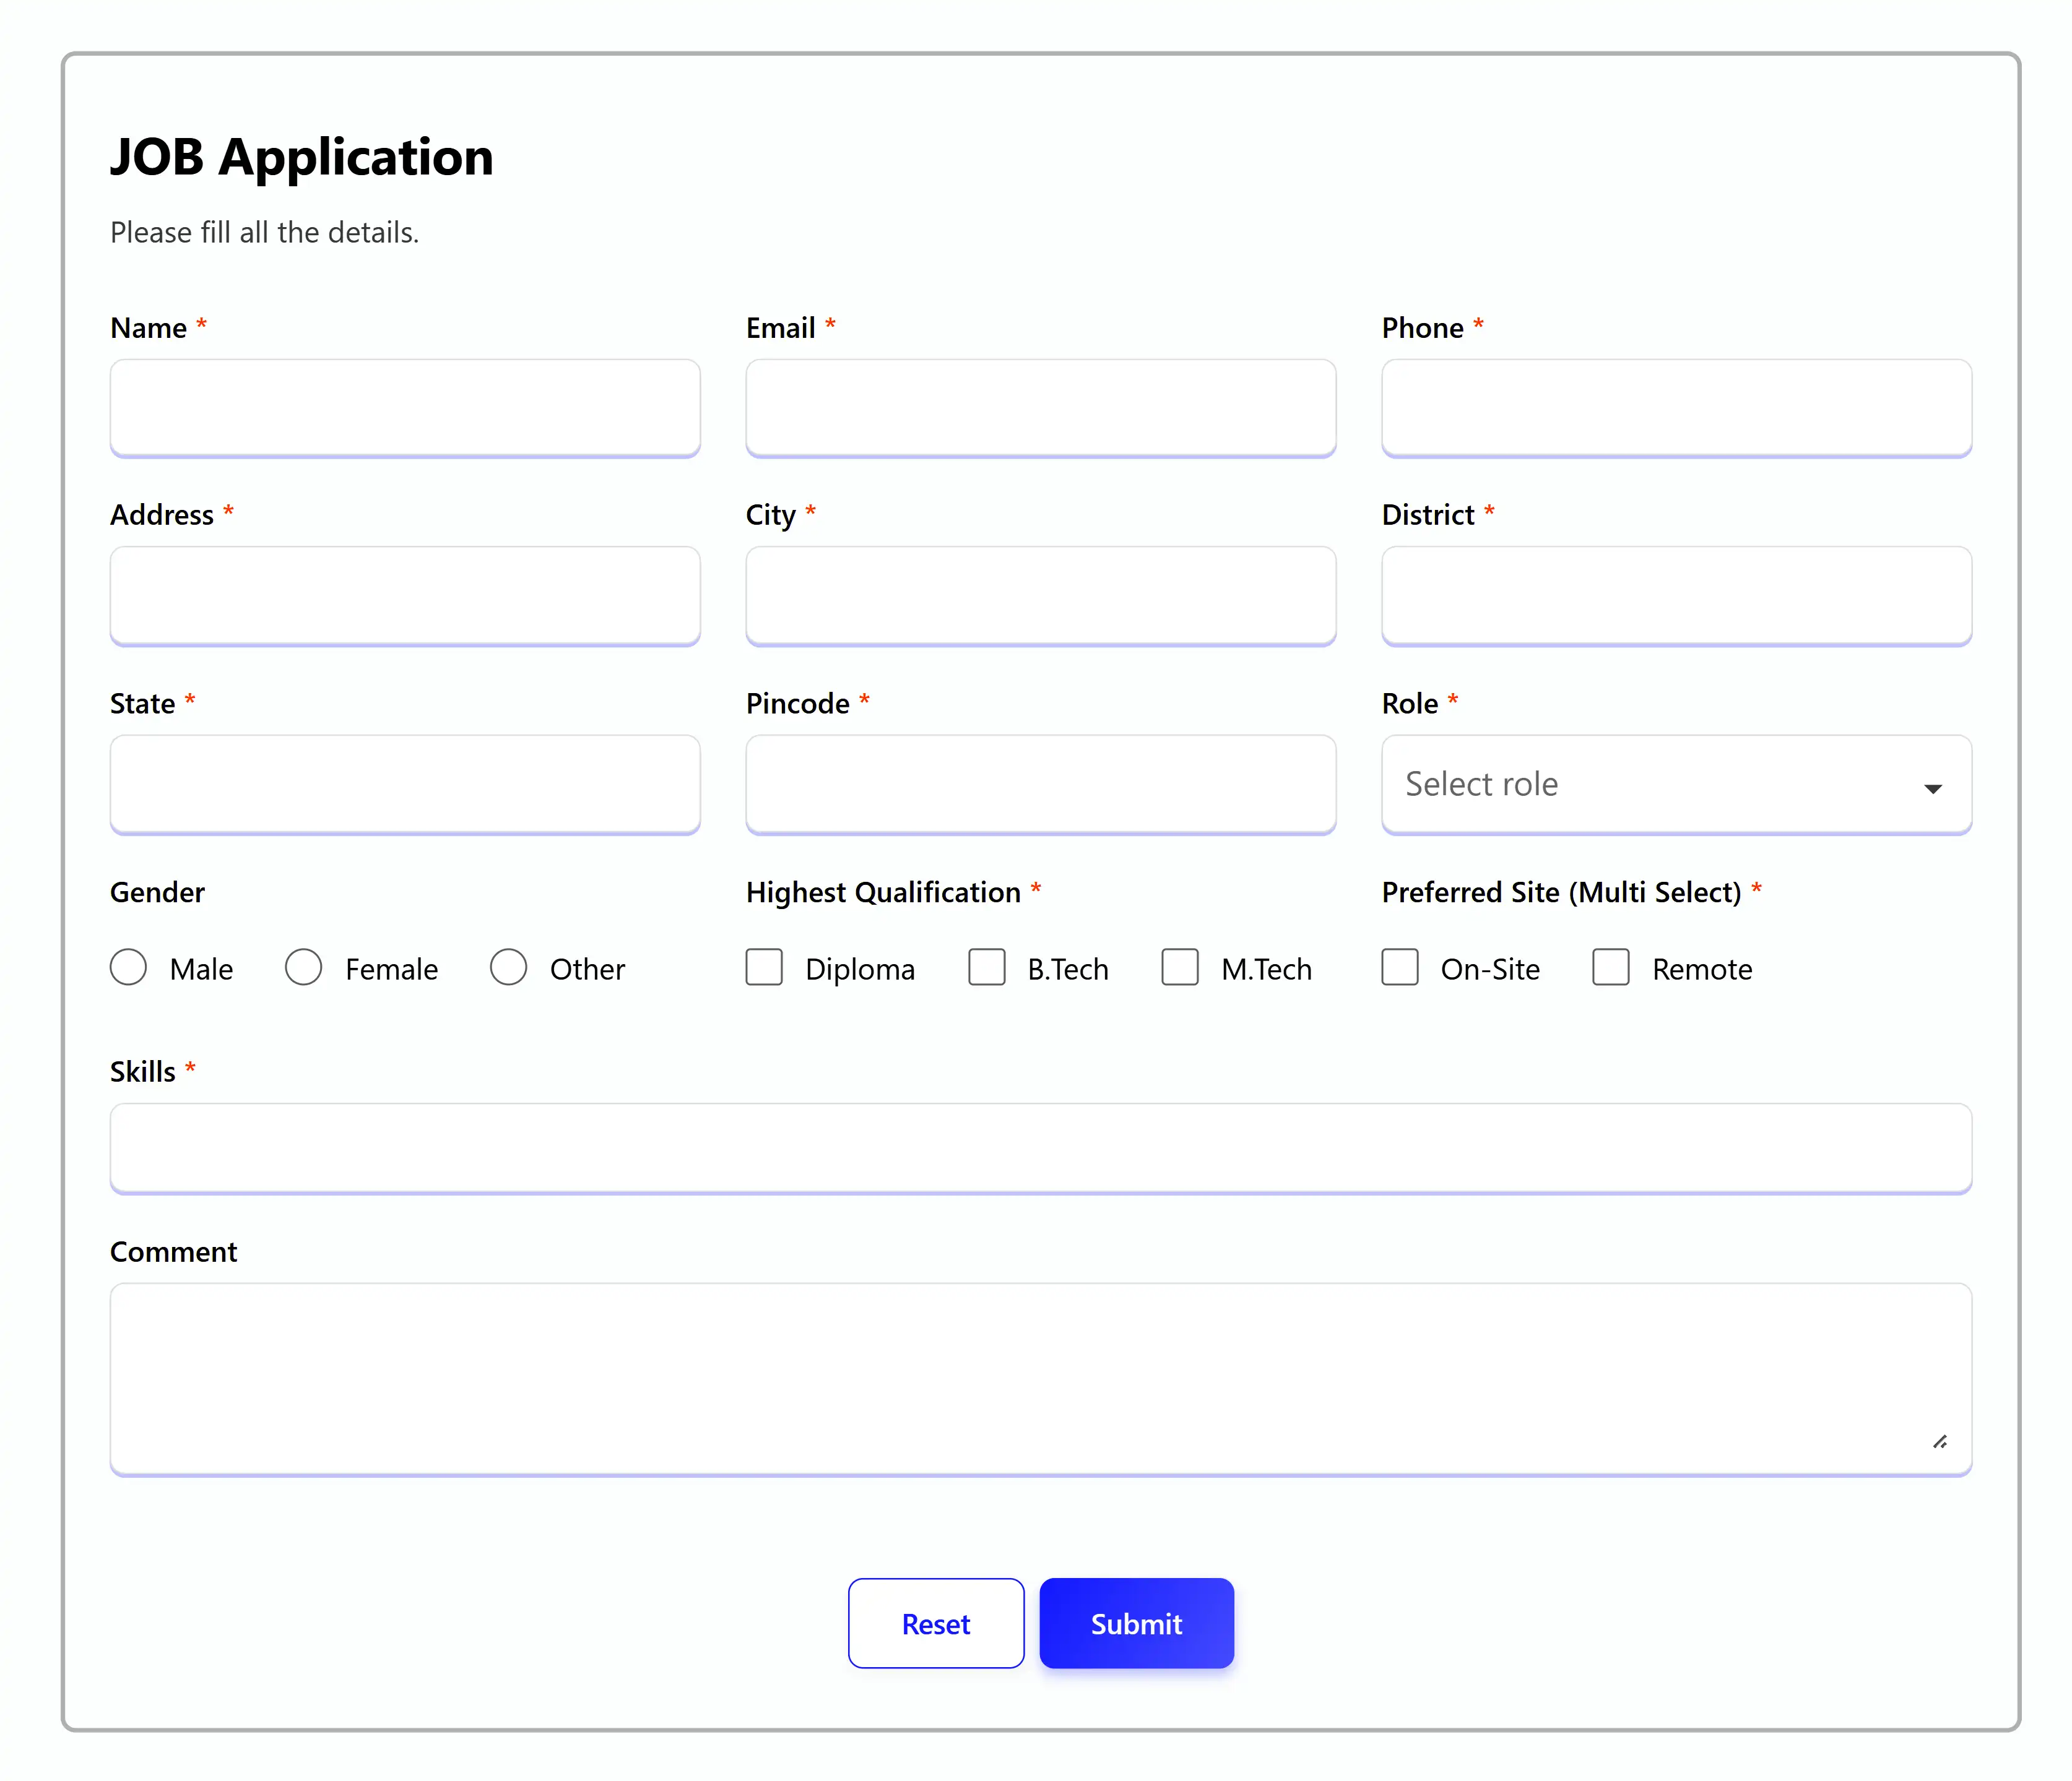The image size is (2072, 1781).
Task: Focus the Name input field
Action: pos(405,408)
